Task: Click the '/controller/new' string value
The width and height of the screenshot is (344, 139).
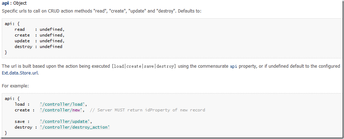Action: click(x=62, y=110)
